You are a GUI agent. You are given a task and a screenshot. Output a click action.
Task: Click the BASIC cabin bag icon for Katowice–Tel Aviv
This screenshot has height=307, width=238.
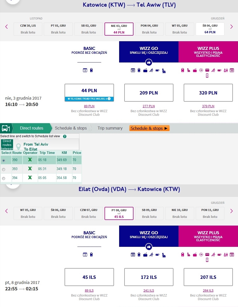91,70
